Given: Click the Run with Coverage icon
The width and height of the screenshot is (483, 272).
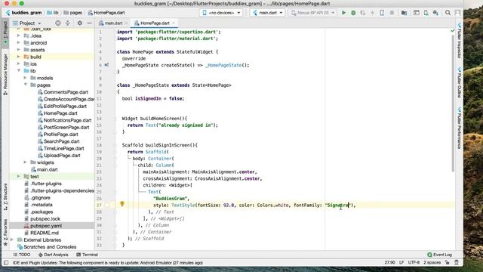Looking at the screenshot, I should 363,13.
